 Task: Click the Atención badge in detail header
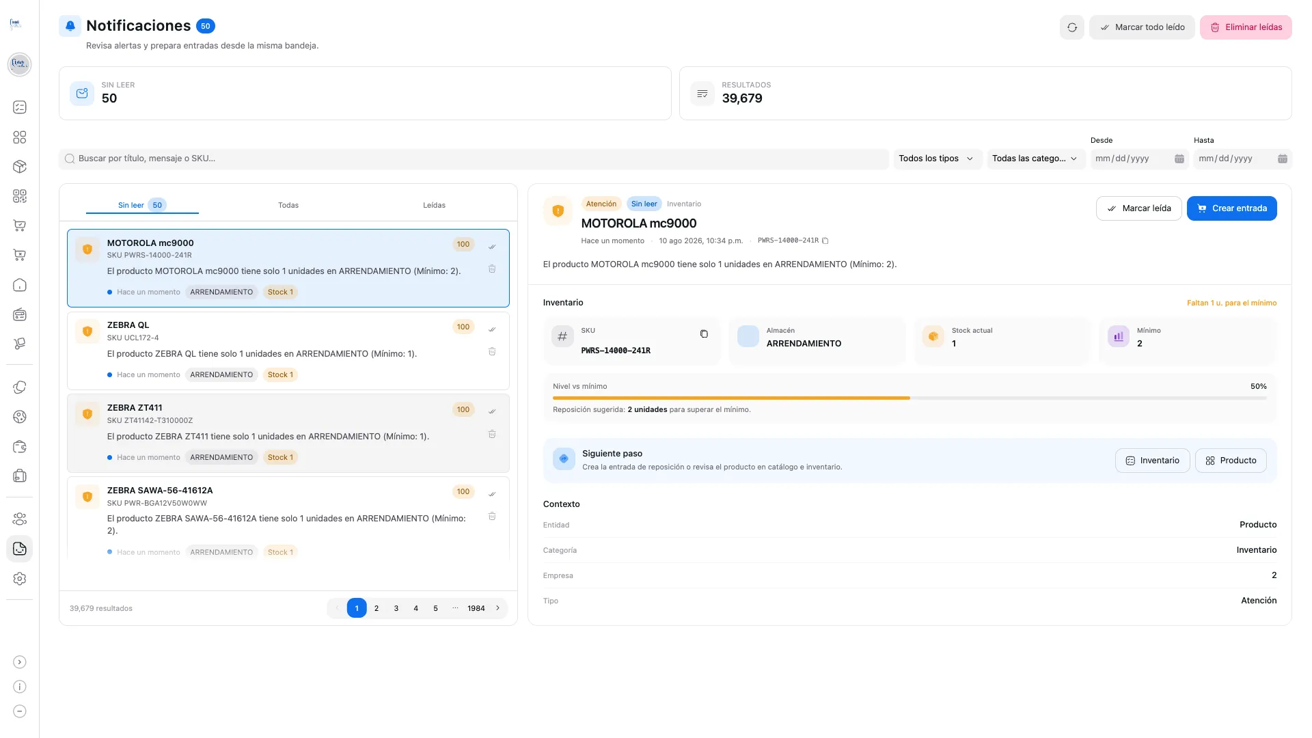coord(601,204)
